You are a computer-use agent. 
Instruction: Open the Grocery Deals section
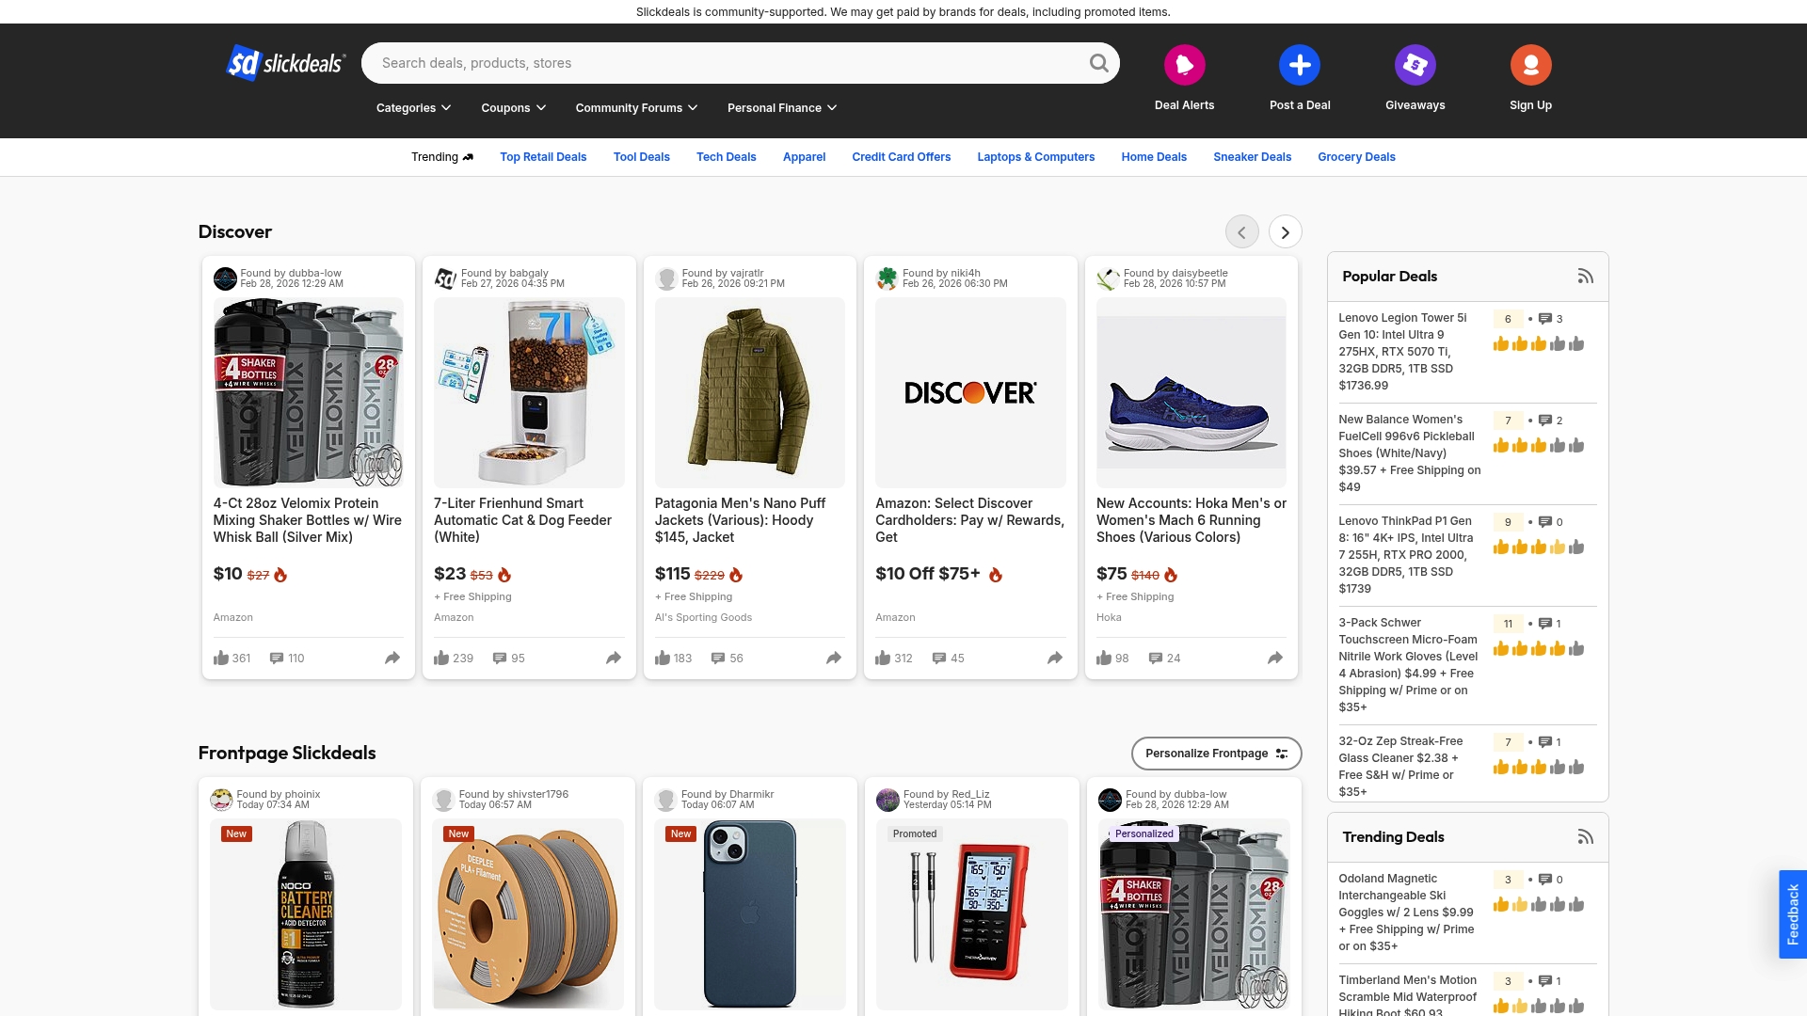(1356, 157)
